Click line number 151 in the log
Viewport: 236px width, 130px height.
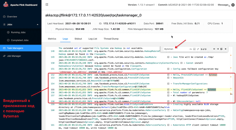tap(53, 69)
